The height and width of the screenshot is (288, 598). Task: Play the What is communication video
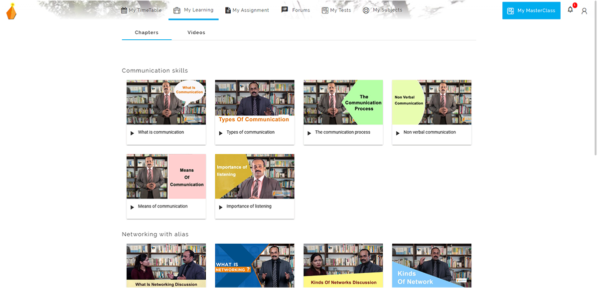[x=132, y=133]
